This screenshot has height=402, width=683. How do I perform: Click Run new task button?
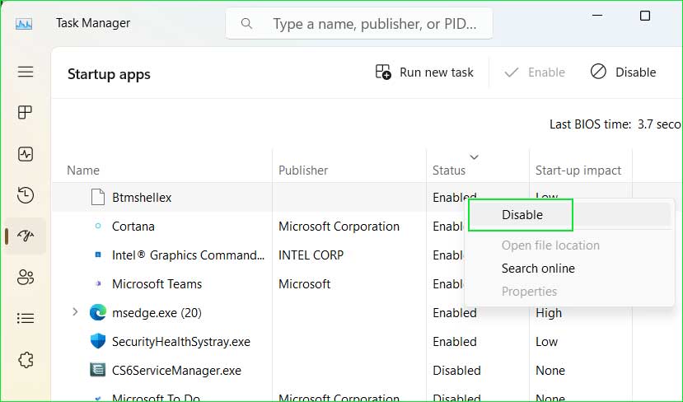pos(424,72)
